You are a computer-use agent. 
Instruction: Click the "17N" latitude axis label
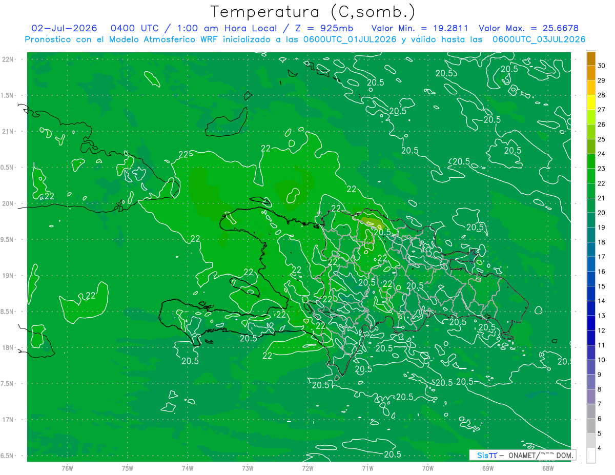[x=8, y=420]
